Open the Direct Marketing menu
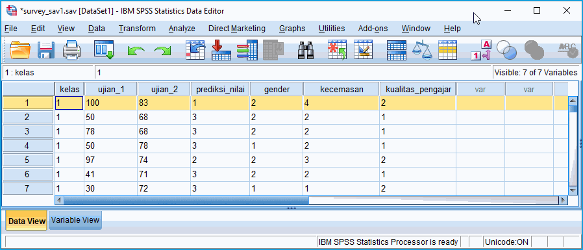Viewport: 583px width, 250px height. 237,29
